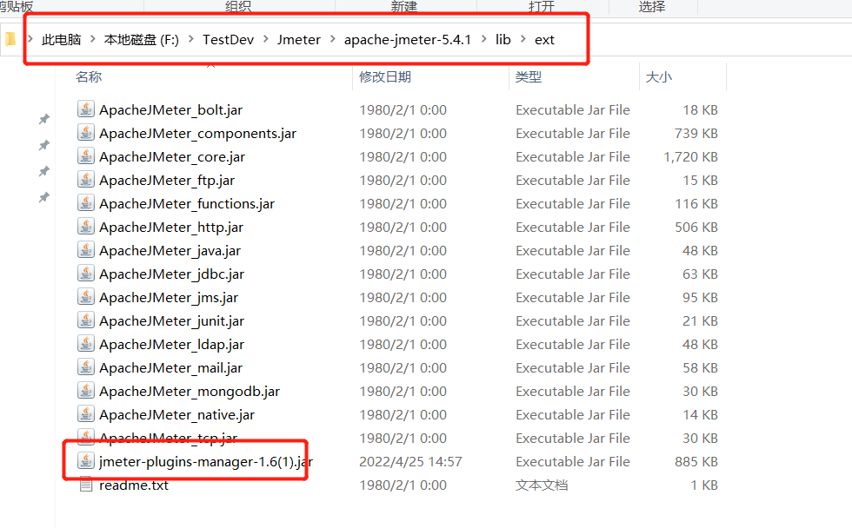Image resolution: width=852 pixels, height=528 pixels.
Task: Click the ApacheJMeter_mail.jar file icon
Action: [x=85, y=366]
